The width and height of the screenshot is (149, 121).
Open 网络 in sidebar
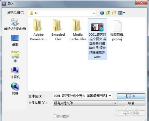click(x=15, y=89)
